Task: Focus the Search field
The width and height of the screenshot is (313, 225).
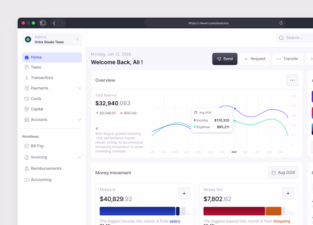Action: tap(294, 38)
